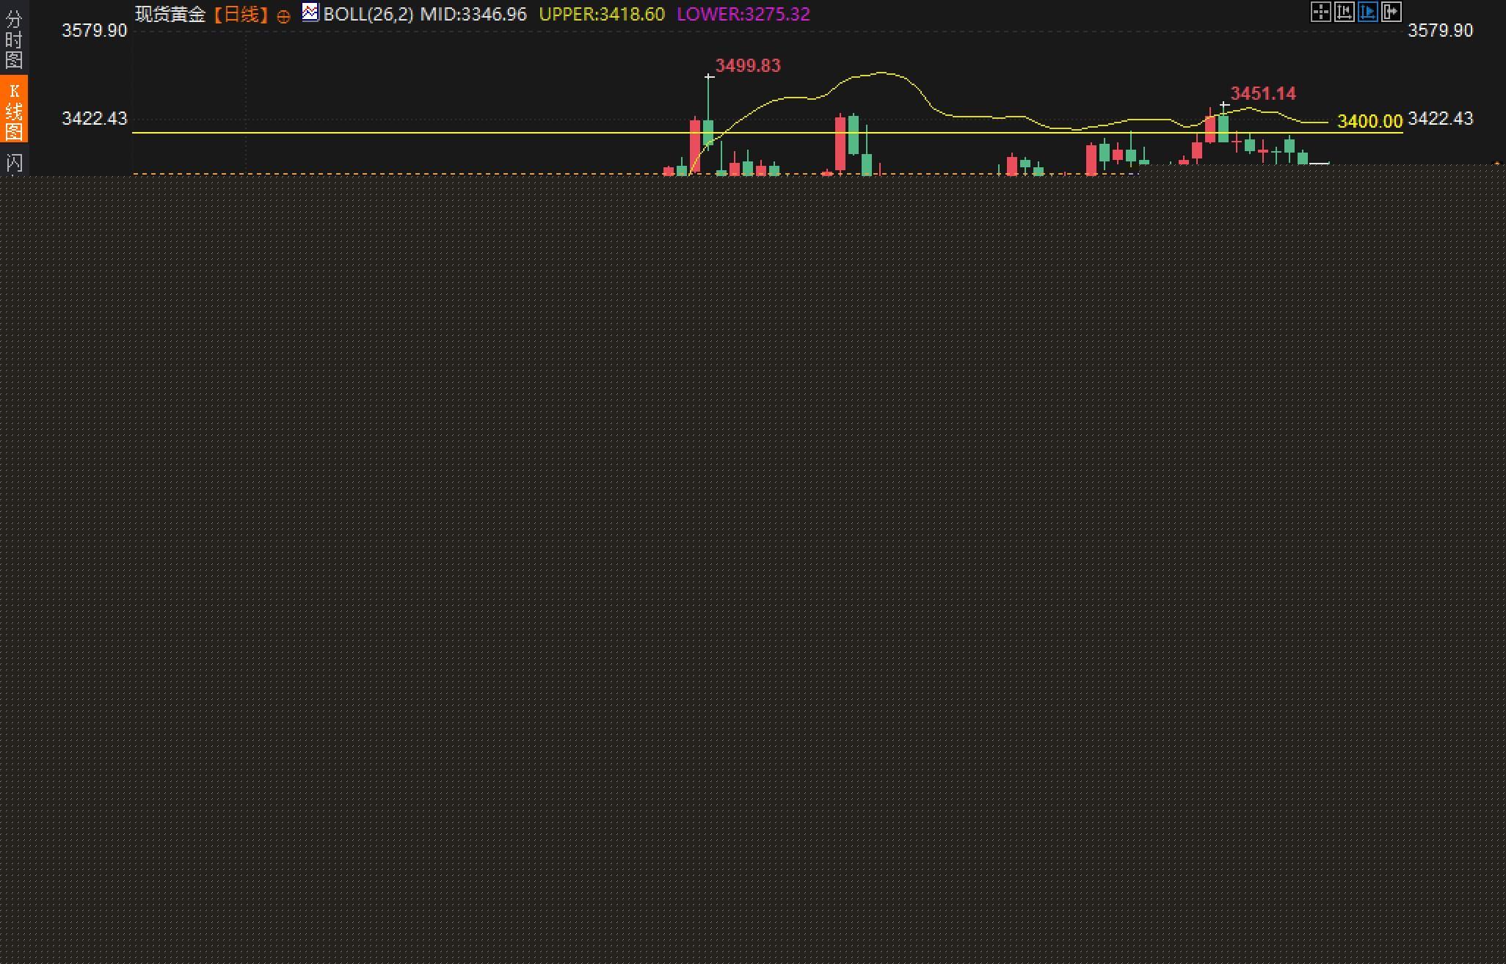Switch to the 分时图 view tab

13,38
